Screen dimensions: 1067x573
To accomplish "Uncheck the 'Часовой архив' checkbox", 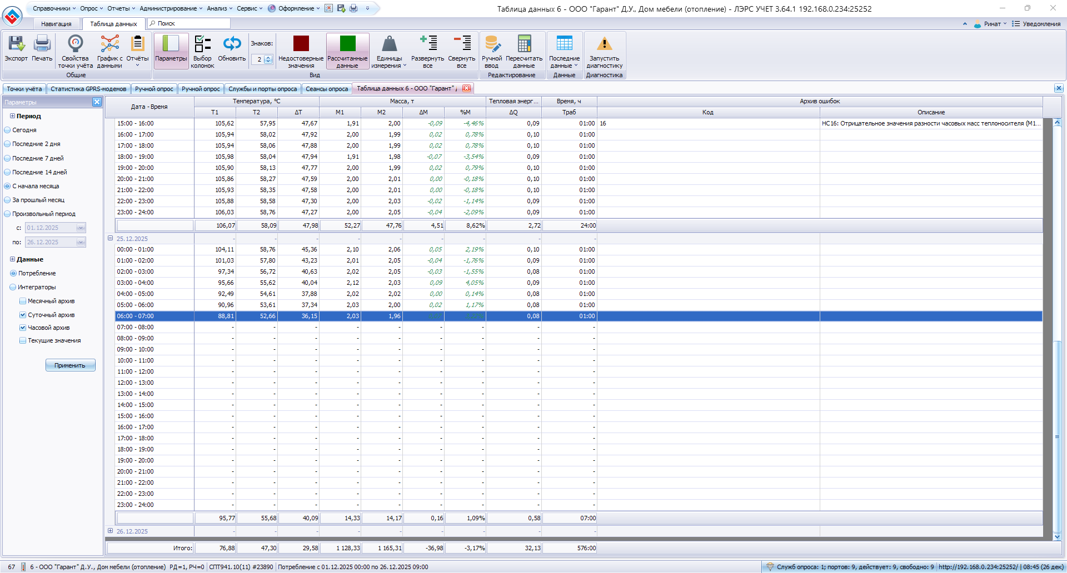I will (x=23, y=328).
